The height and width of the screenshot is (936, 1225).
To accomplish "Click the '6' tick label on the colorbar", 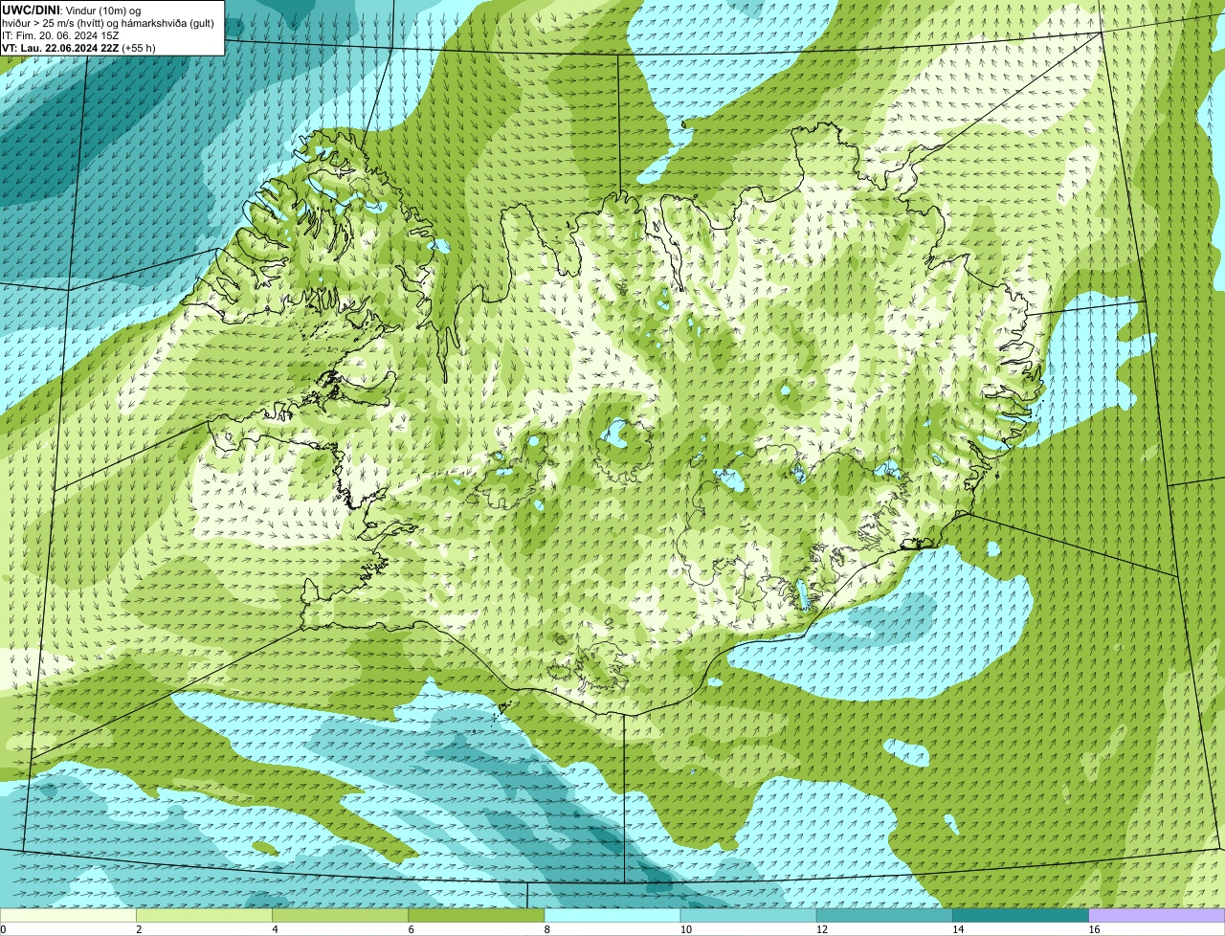I will pyautogui.click(x=411, y=929).
